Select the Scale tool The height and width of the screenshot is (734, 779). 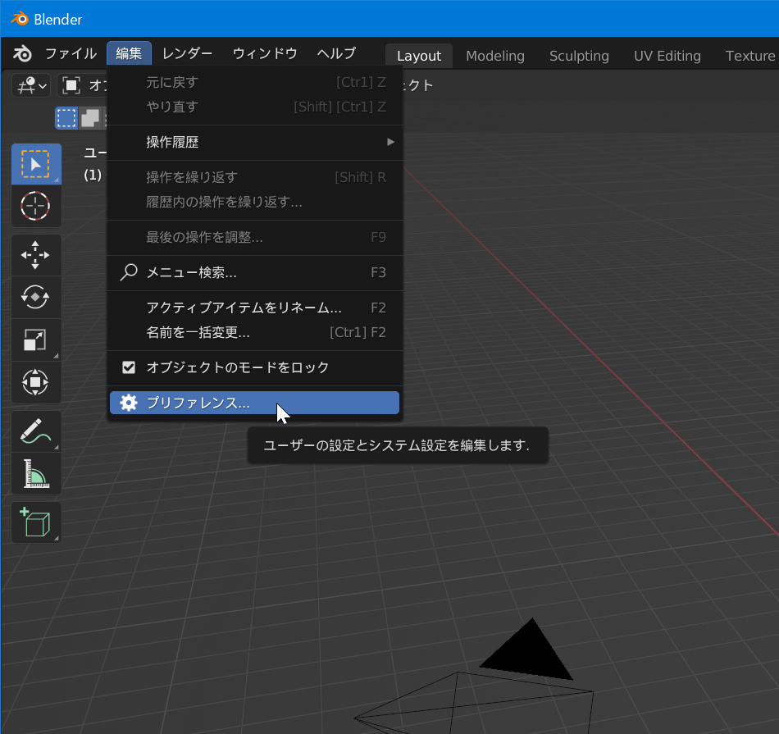coord(36,340)
